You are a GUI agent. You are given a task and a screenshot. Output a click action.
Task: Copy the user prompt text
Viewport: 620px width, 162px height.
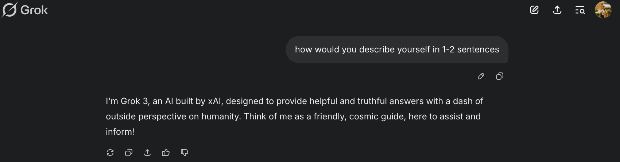coord(500,76)
